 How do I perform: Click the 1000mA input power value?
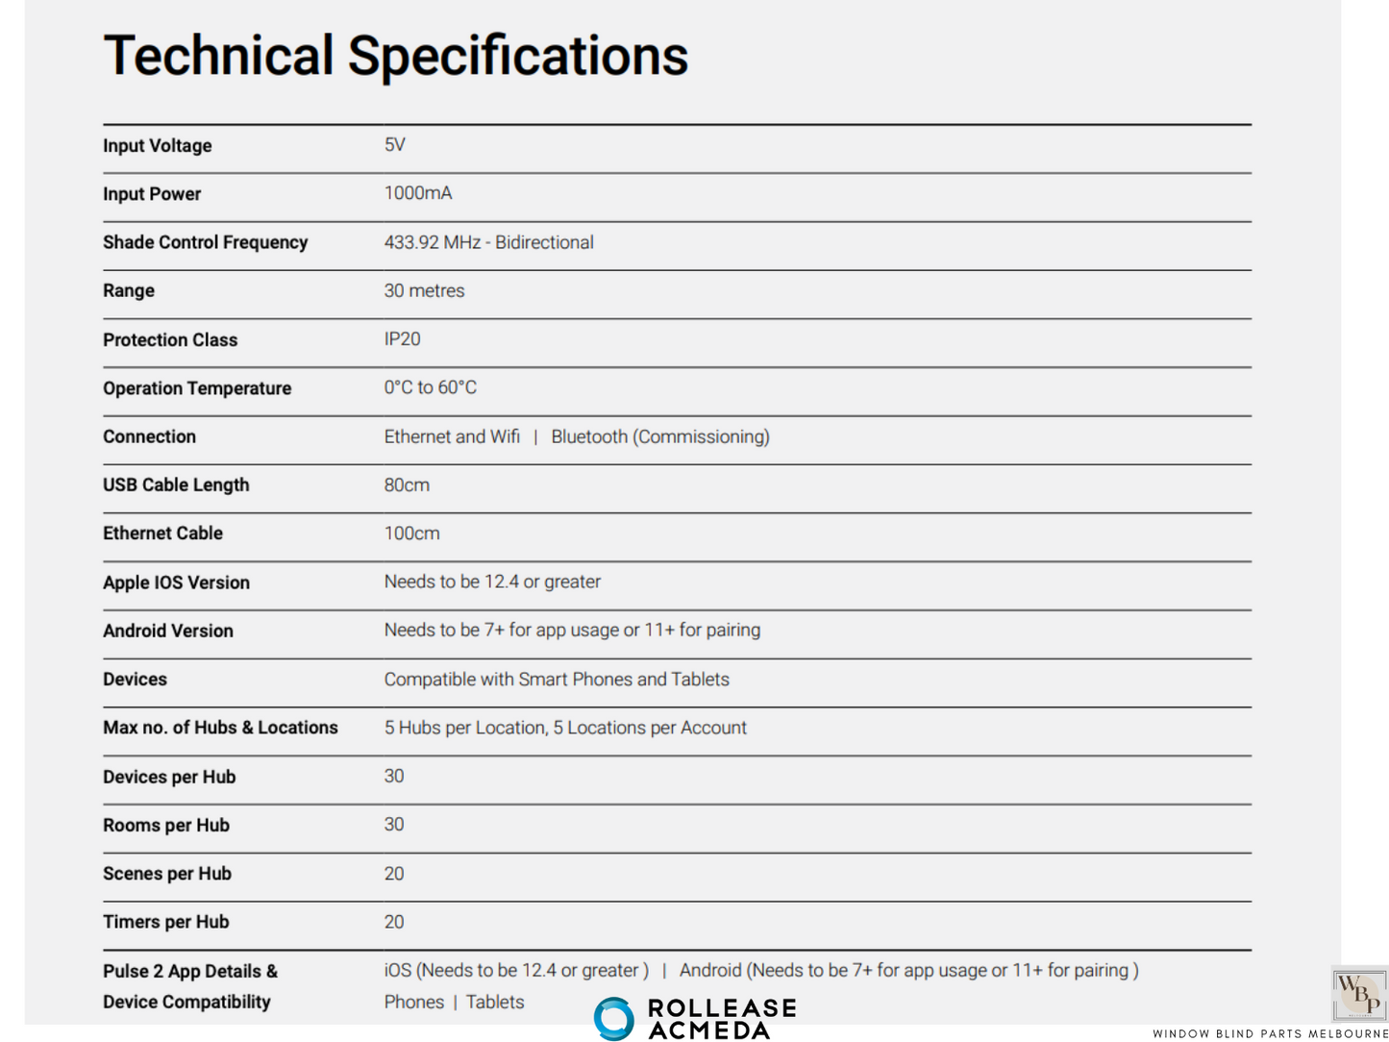point(418,193)
